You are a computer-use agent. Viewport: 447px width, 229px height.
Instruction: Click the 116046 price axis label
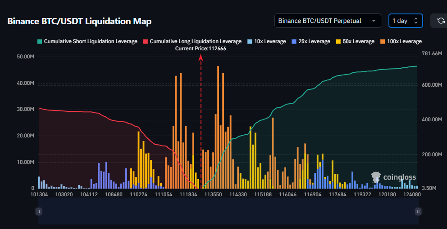click(x=288, y=194)
